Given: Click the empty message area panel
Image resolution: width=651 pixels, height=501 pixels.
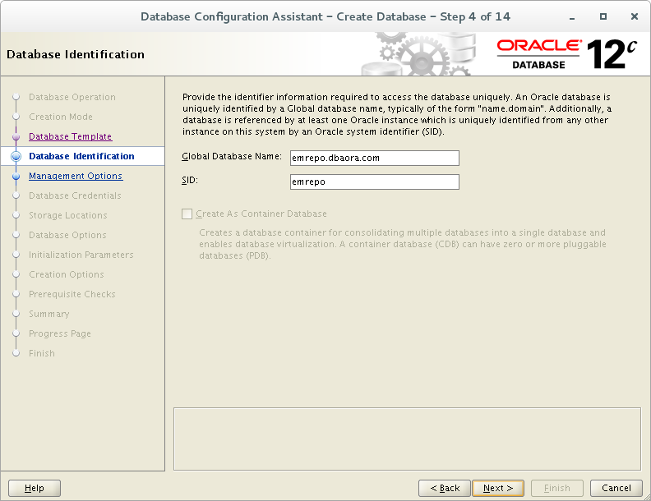Looking at the screenshot, I should coord(408,439).
